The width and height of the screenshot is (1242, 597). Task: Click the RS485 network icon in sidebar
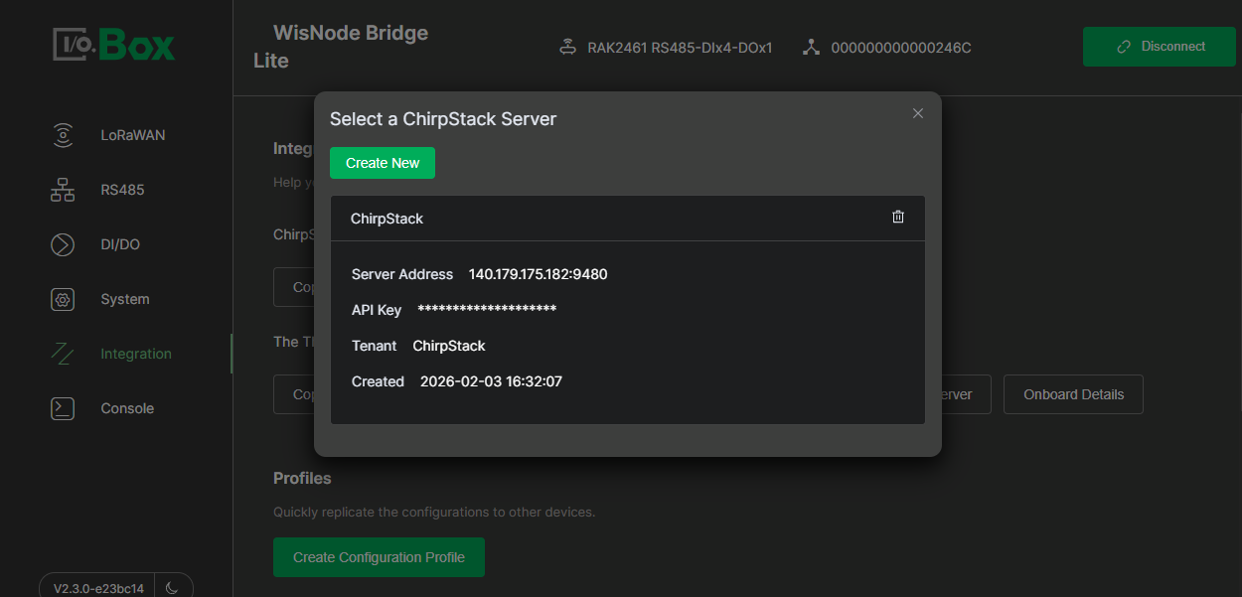[x=63, y=190]
